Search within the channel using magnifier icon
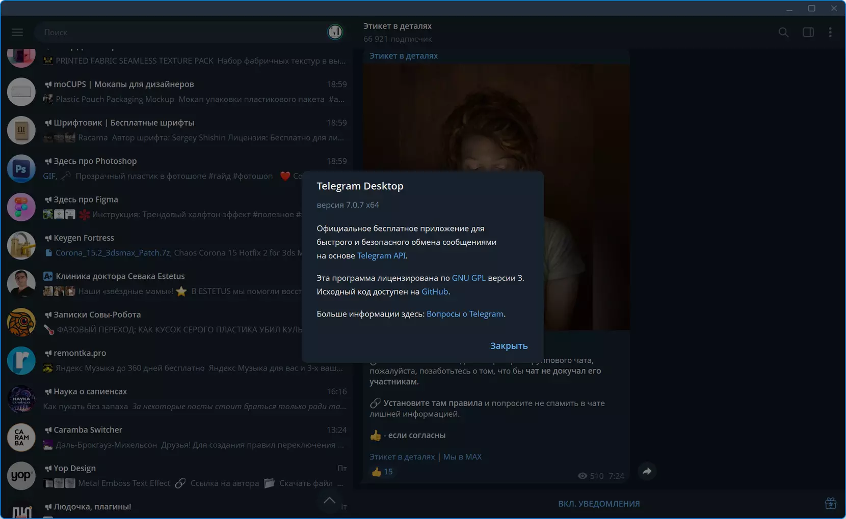846x519 pixels. point(783,32)
